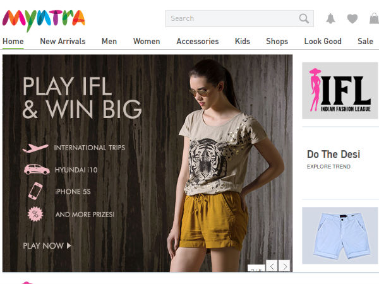The width and height of the screenshot is (379, 284).
Task: Open the blue shorts product thumbnail
Action: tap(340, 235)
